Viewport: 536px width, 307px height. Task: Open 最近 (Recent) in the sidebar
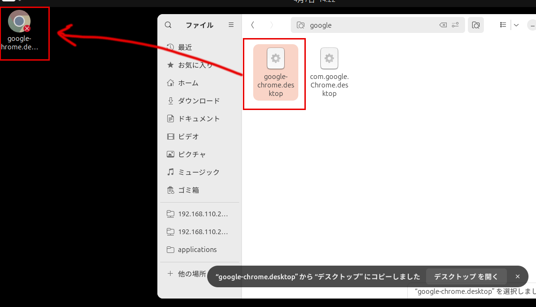point(185,47)
